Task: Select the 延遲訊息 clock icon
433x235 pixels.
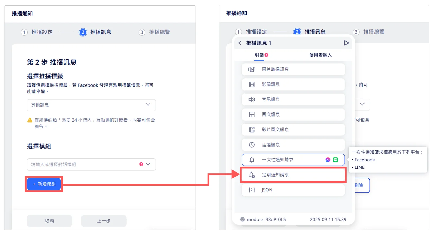Action: (x=252, y=145)
